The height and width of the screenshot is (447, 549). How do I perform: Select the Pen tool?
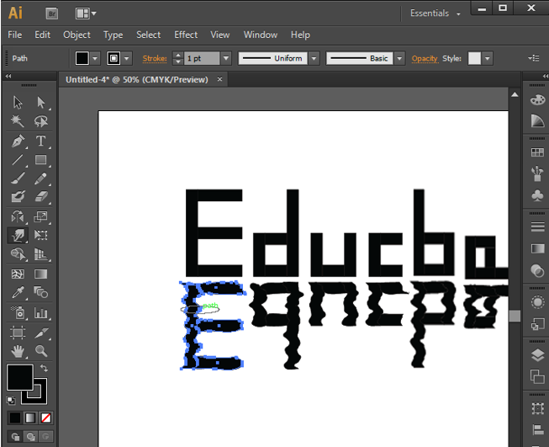18,141
